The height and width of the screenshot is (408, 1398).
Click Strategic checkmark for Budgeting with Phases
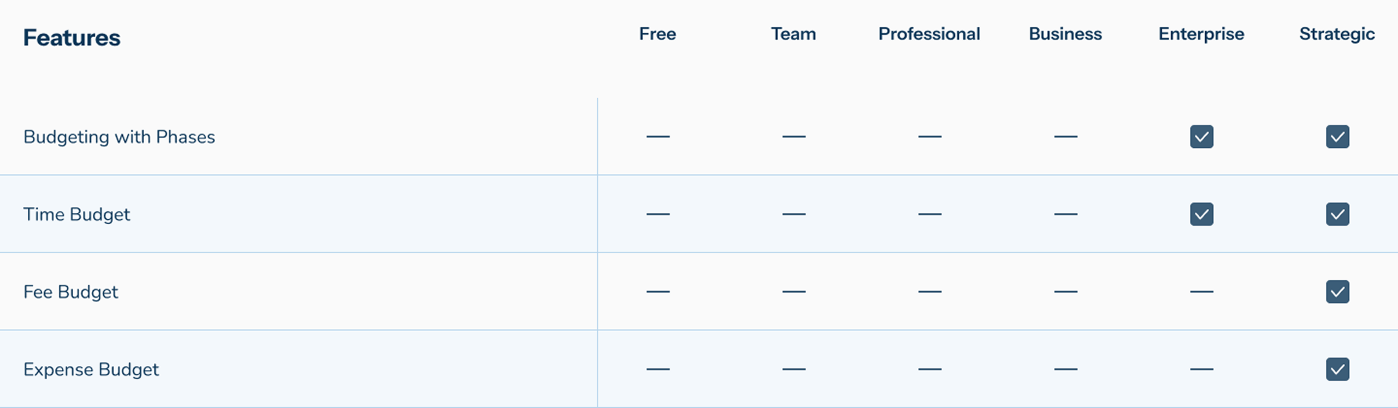pyautogui.click(x=1337, y=136)
